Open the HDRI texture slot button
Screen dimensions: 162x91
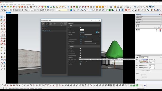(97, 32)
